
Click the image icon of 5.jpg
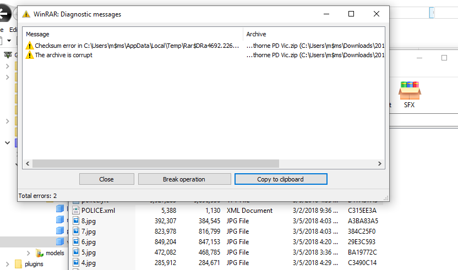pyautogui.click(x=76, y=252)
